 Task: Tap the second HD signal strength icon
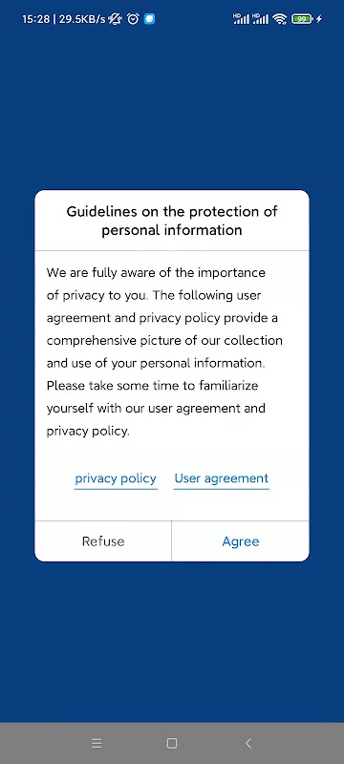(x=261, y=18)
